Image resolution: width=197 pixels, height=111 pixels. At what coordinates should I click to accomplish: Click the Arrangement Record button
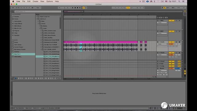tap(78, 8)
